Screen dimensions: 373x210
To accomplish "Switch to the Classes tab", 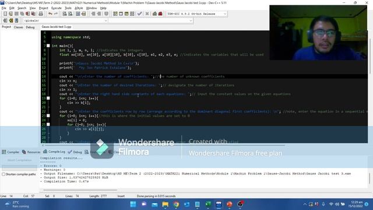I will 18,27.
